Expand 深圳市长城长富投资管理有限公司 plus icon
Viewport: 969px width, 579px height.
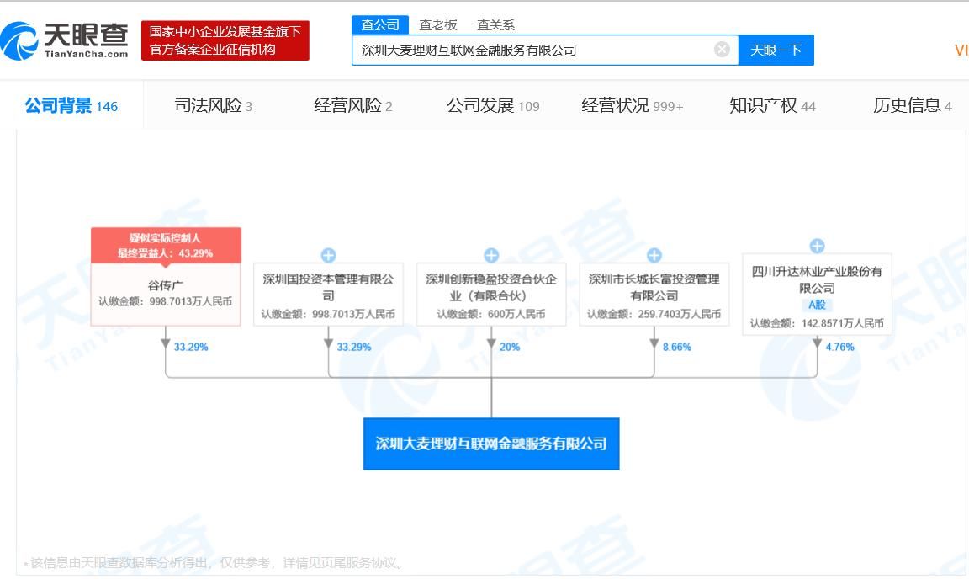654,255
